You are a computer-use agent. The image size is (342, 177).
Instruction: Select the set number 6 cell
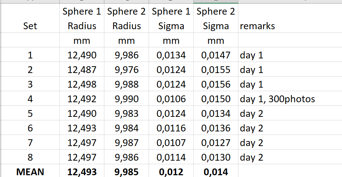click(x=30, y=128)
